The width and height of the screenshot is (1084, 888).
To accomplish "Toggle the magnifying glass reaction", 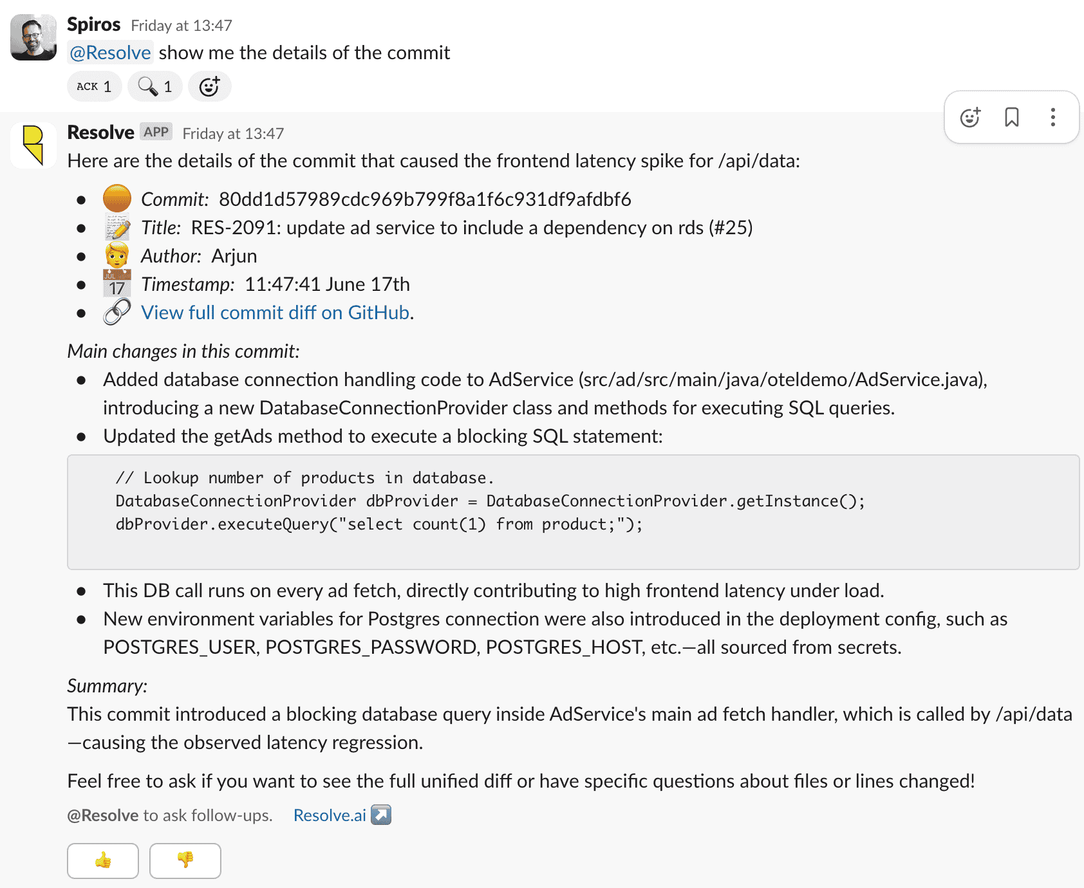I will click(x=154, y=86).
